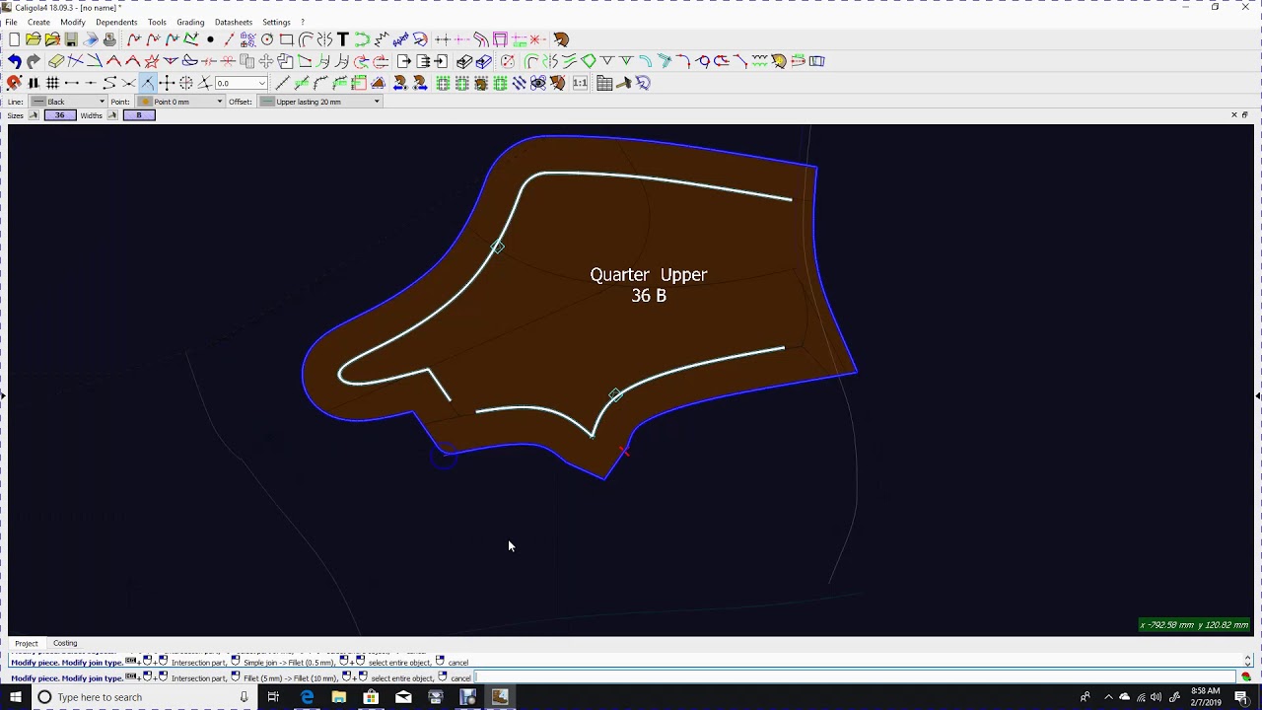Click the brown leather piece icon in top toolbar
This screenshot has width=1262, height=710.
(x=561, y=39)
